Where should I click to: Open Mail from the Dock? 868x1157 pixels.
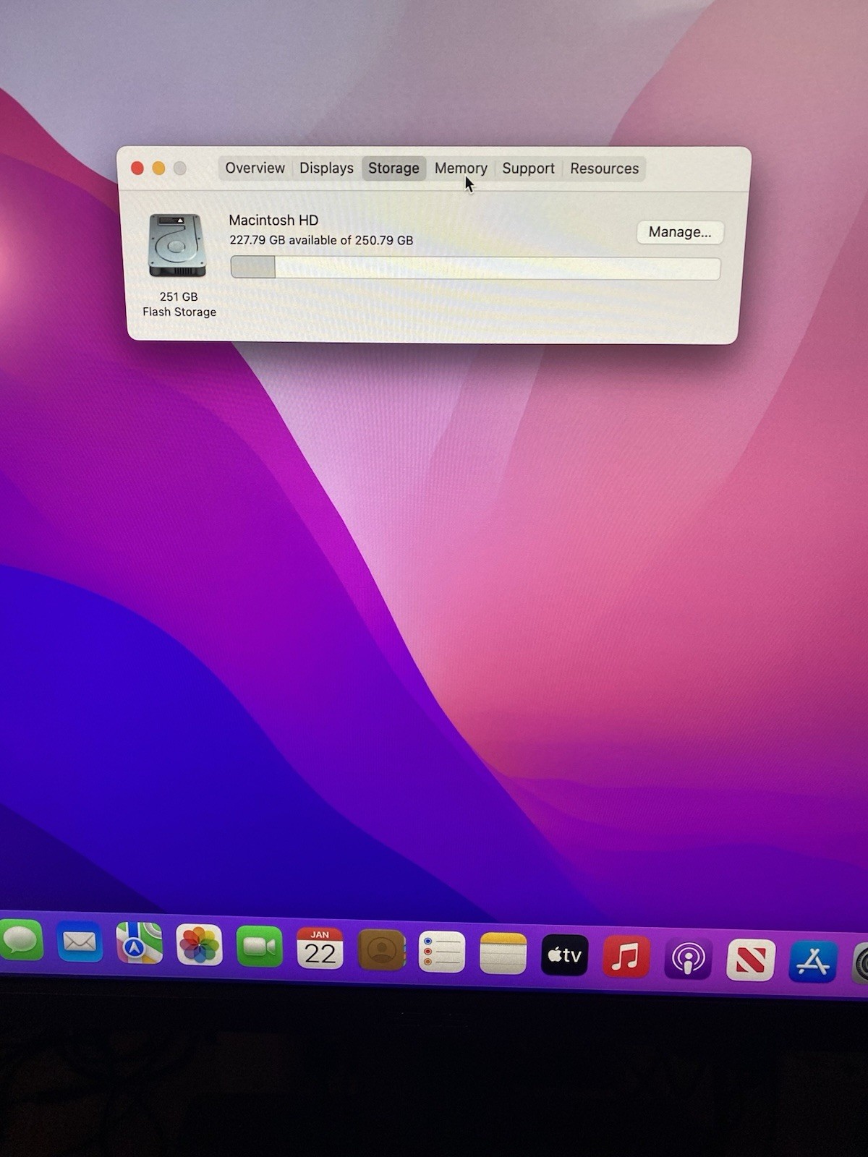[80, 942]
